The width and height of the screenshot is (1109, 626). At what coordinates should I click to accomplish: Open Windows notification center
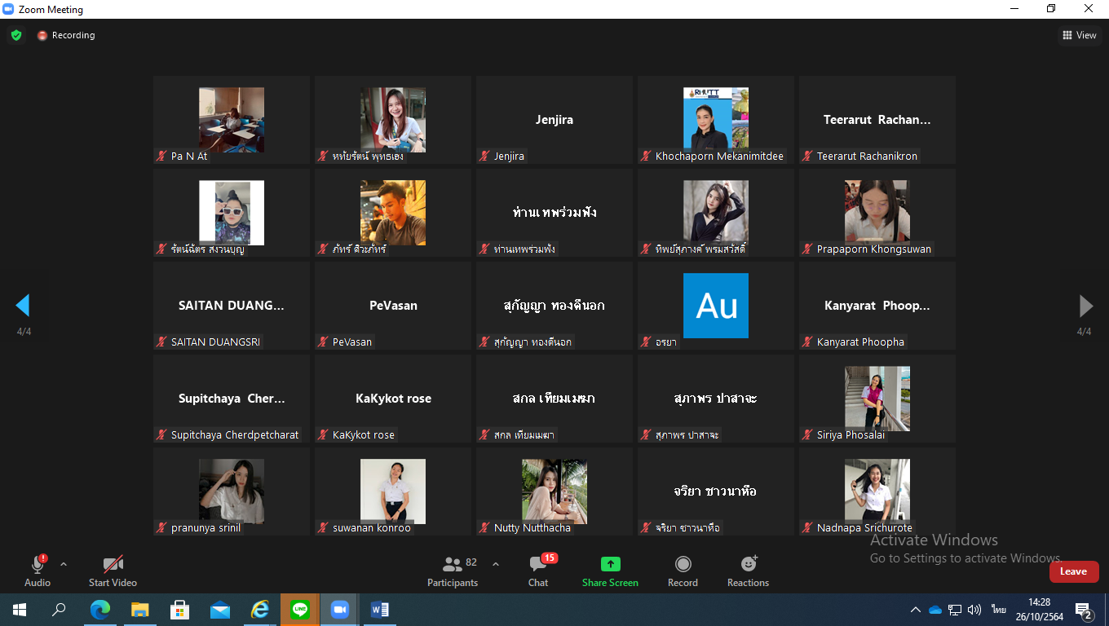coord(1084,610)
